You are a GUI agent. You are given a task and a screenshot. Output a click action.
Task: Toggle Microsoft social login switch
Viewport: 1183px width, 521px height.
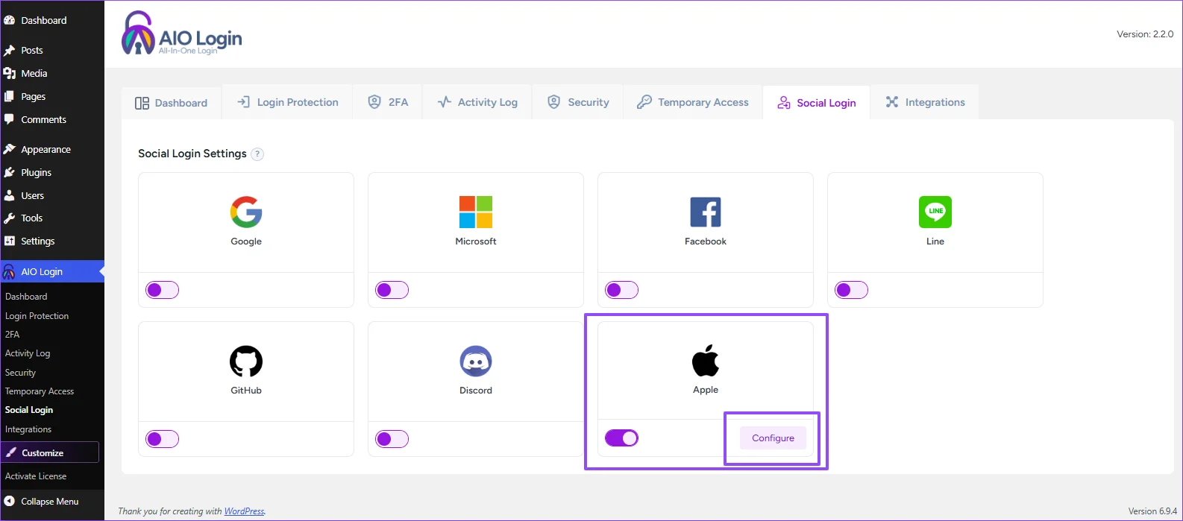(x=392, y=290)
